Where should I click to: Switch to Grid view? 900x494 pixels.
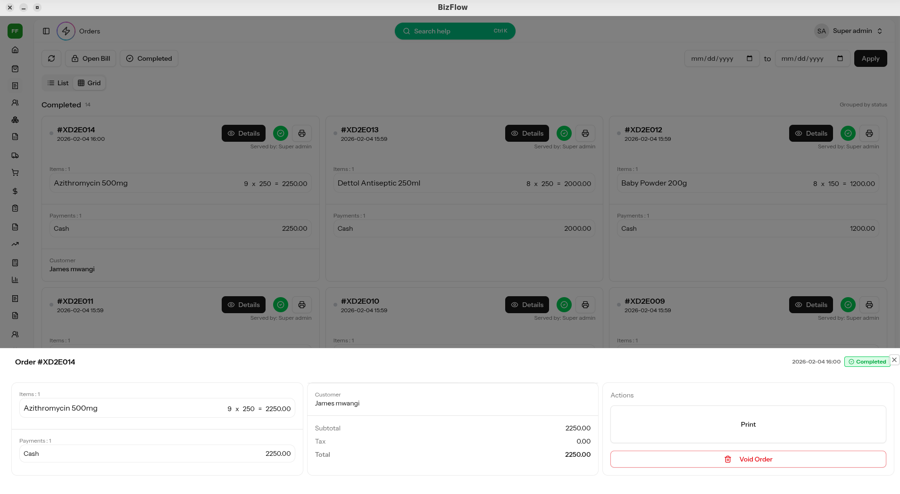89,83
